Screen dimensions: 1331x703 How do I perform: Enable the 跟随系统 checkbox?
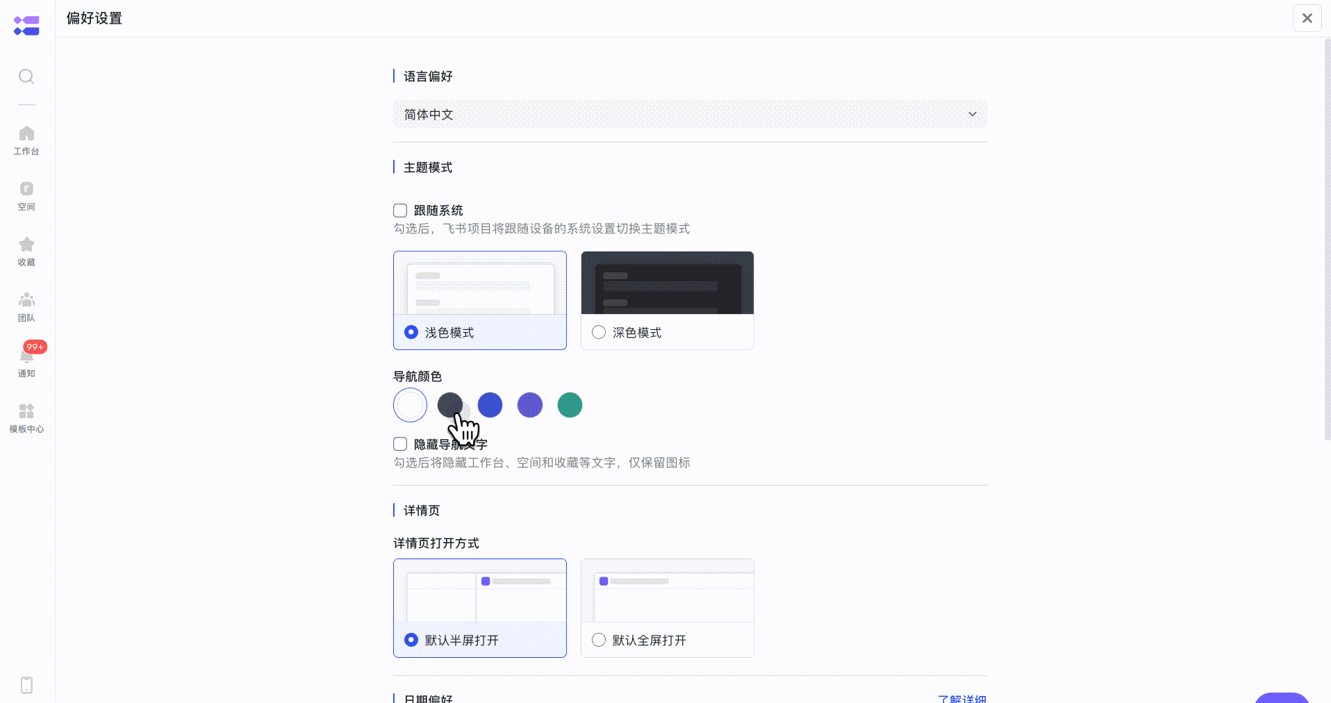point(400,210)
